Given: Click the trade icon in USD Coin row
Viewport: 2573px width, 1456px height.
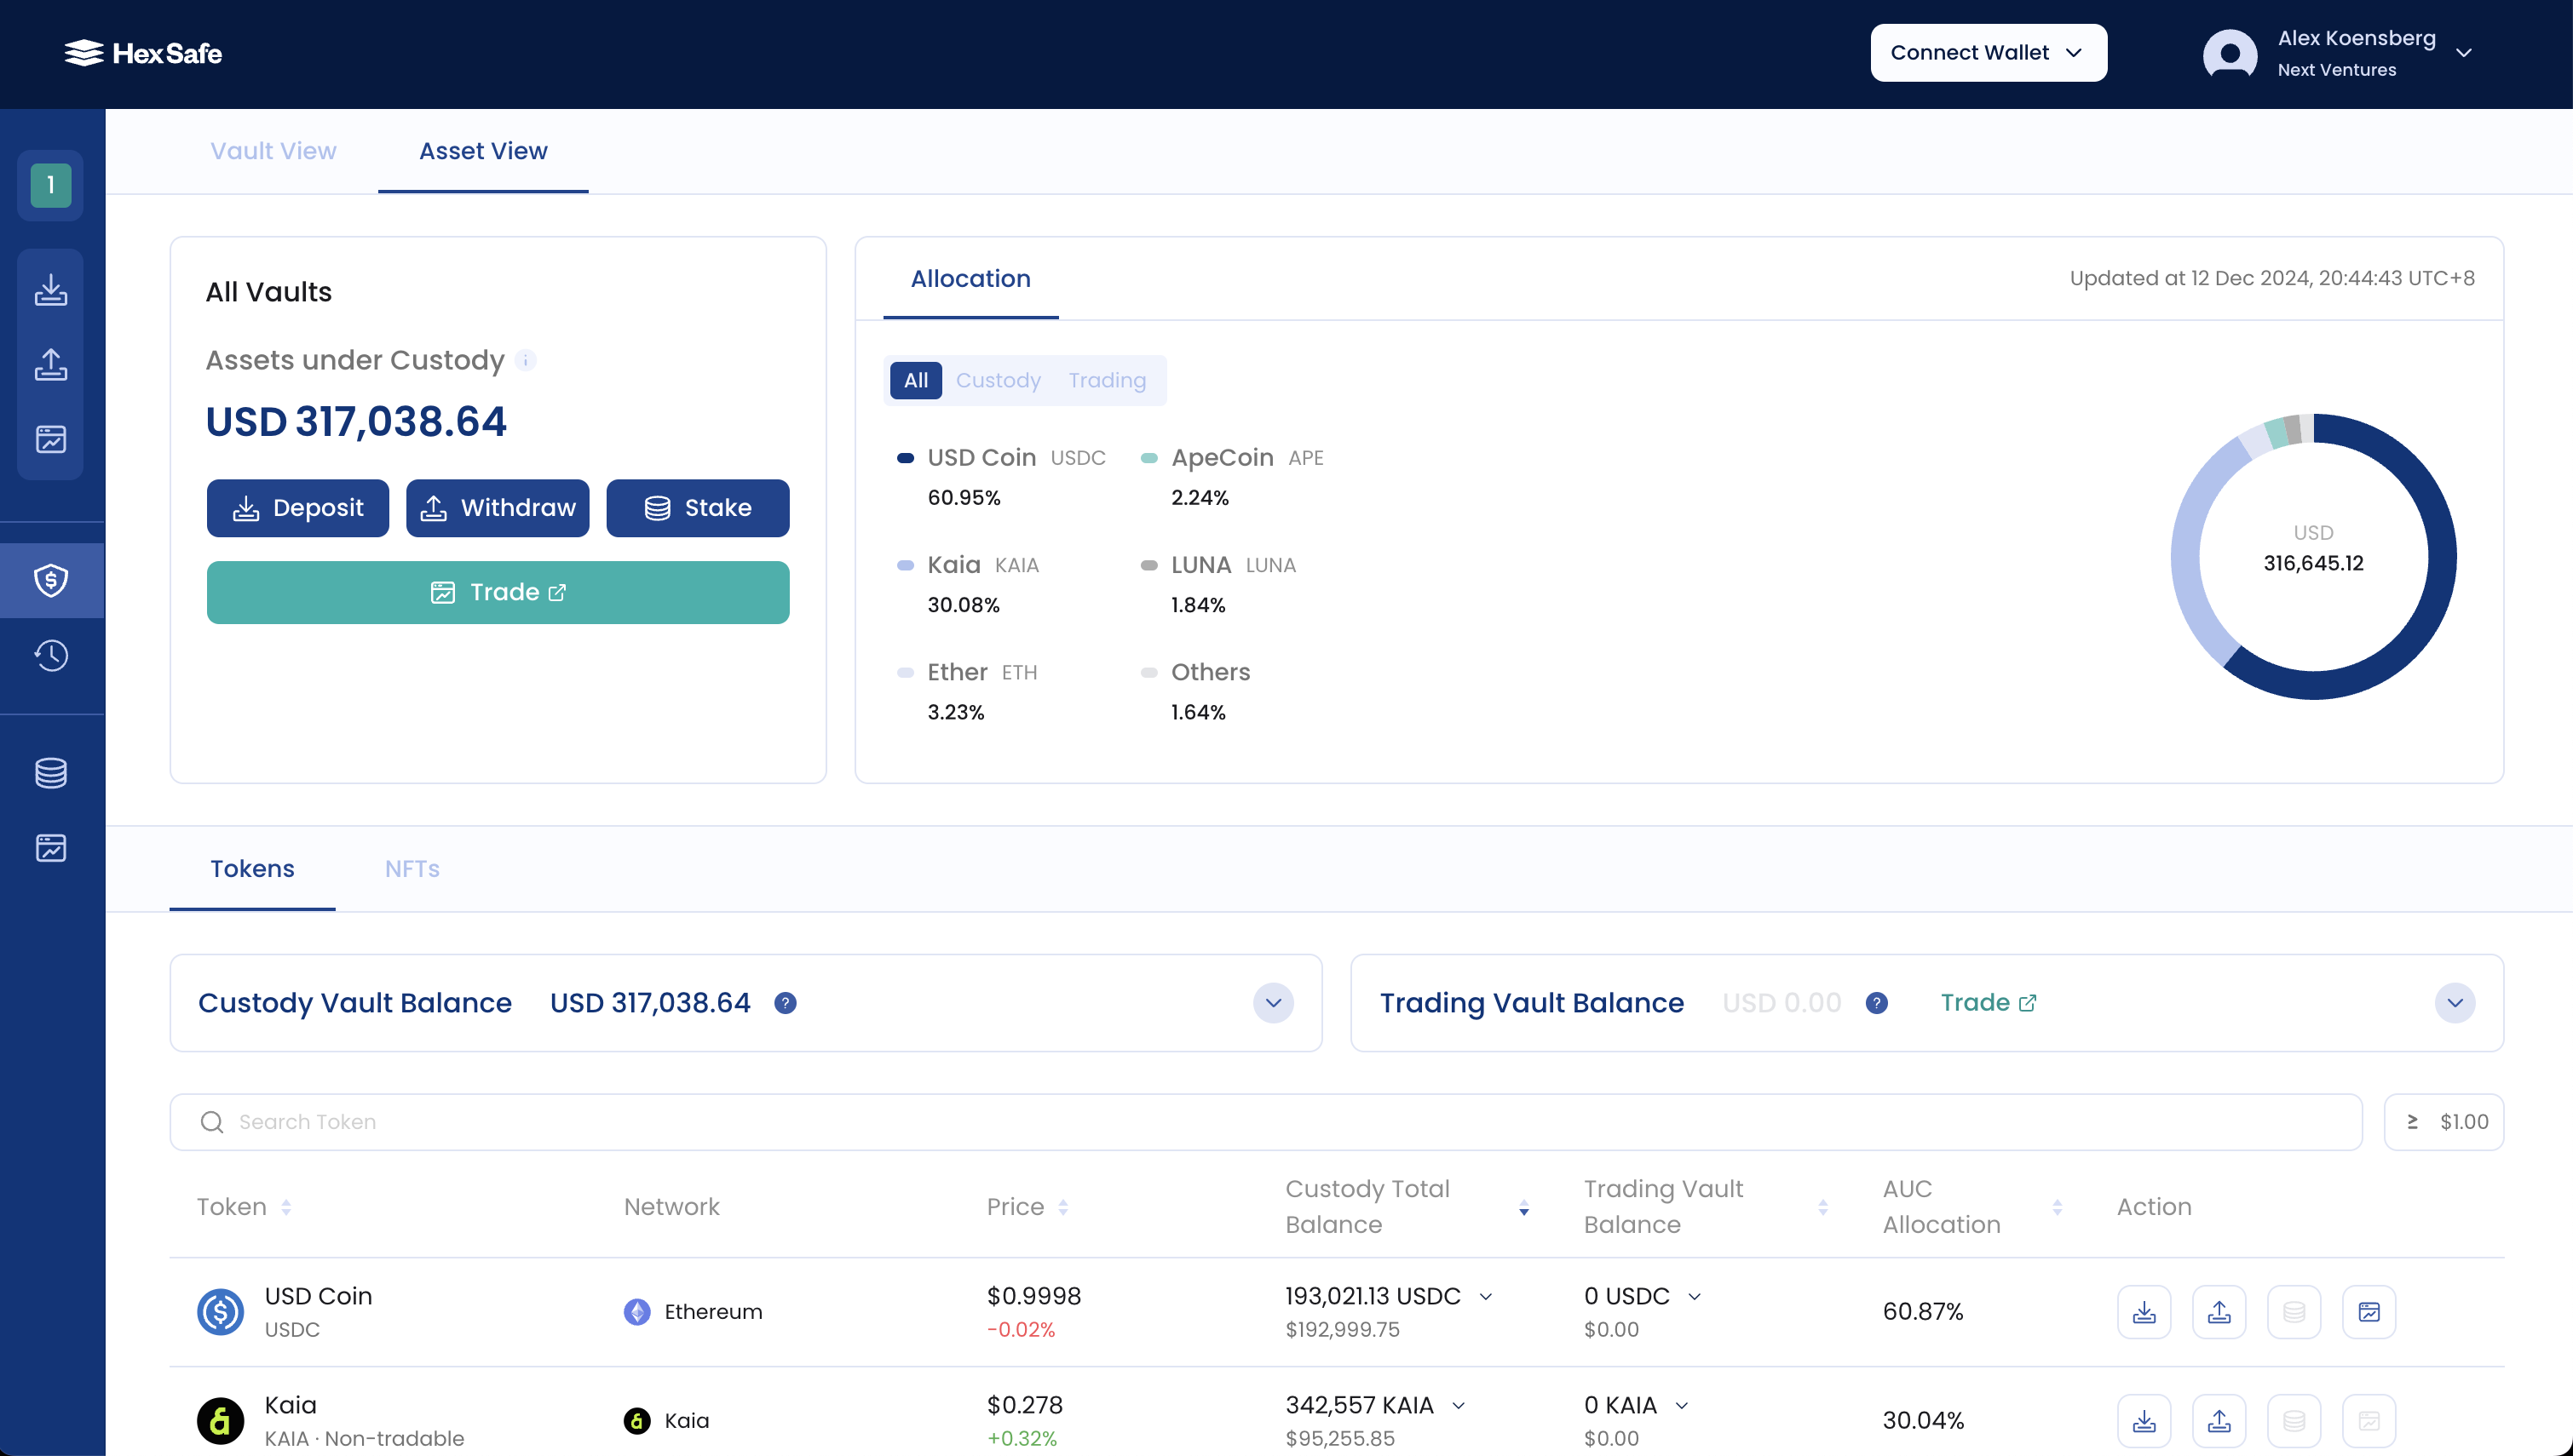Looking at the screenshot, I should click(2369, 1312).
